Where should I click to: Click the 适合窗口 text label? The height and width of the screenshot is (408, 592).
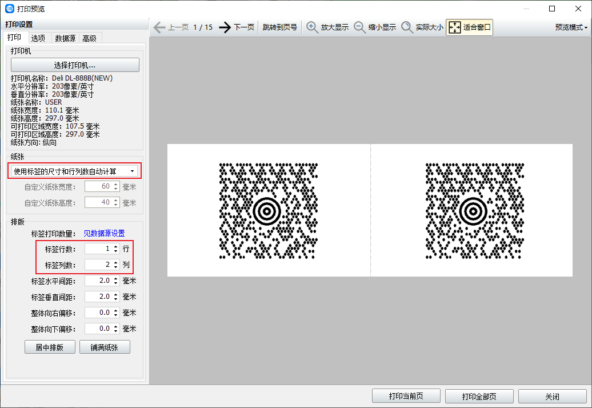tap(477, 27)
